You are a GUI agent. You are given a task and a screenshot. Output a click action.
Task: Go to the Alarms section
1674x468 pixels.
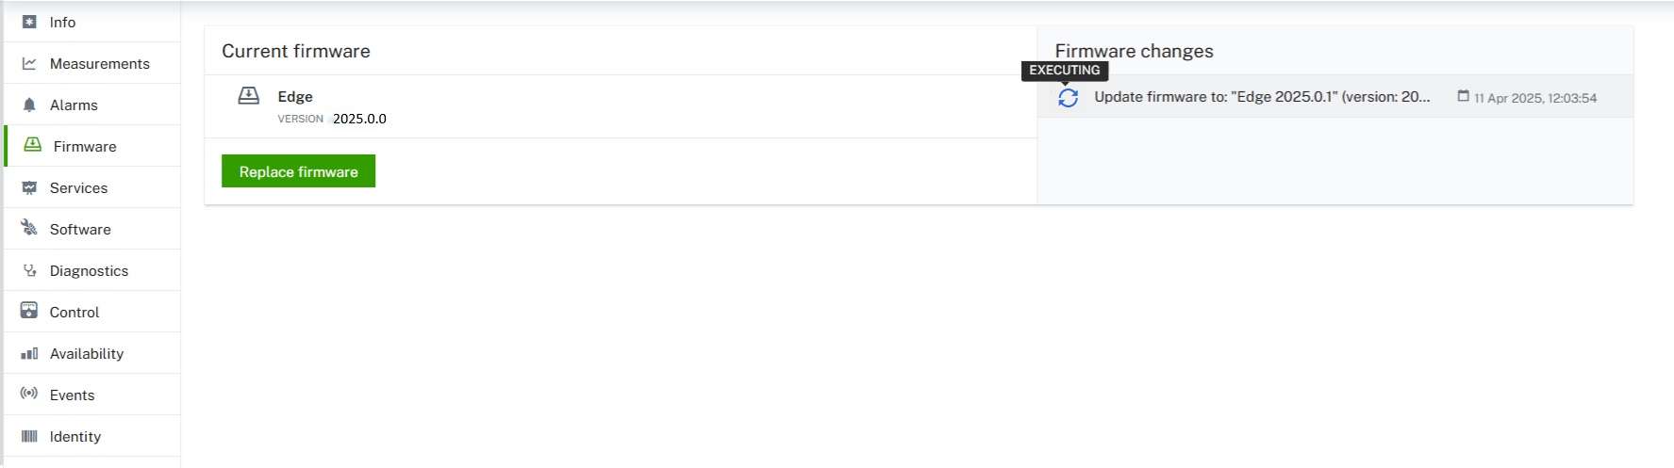74,105
